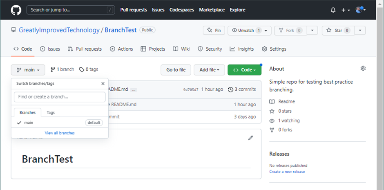Open the Readme link in About
Screen dimensions: 384x190
pos(282,102)
